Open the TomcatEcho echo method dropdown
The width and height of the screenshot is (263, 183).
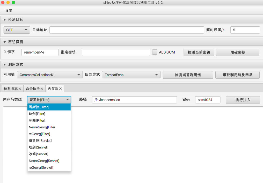(x=131, y=75)
